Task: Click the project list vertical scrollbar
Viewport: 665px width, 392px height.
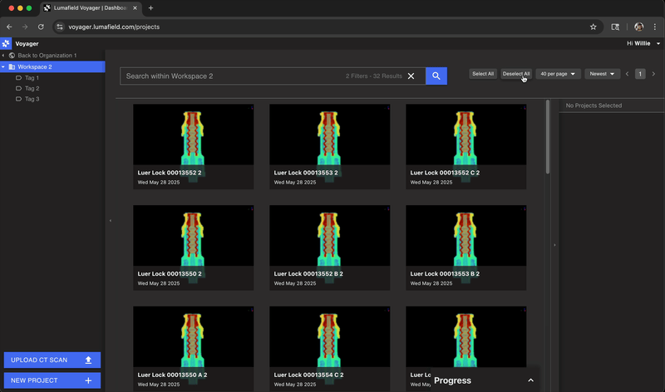Action: point(547,137)
